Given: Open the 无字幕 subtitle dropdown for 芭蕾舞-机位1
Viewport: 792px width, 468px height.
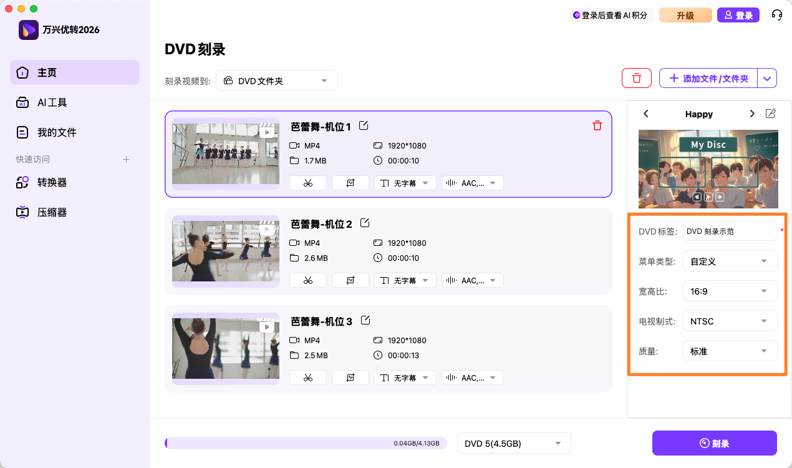Looking at the screenshot, I should 405,182.
